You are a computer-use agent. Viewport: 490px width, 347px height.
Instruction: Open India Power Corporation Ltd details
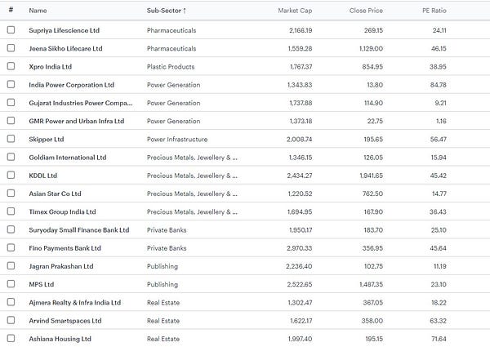tap(71, 85)
